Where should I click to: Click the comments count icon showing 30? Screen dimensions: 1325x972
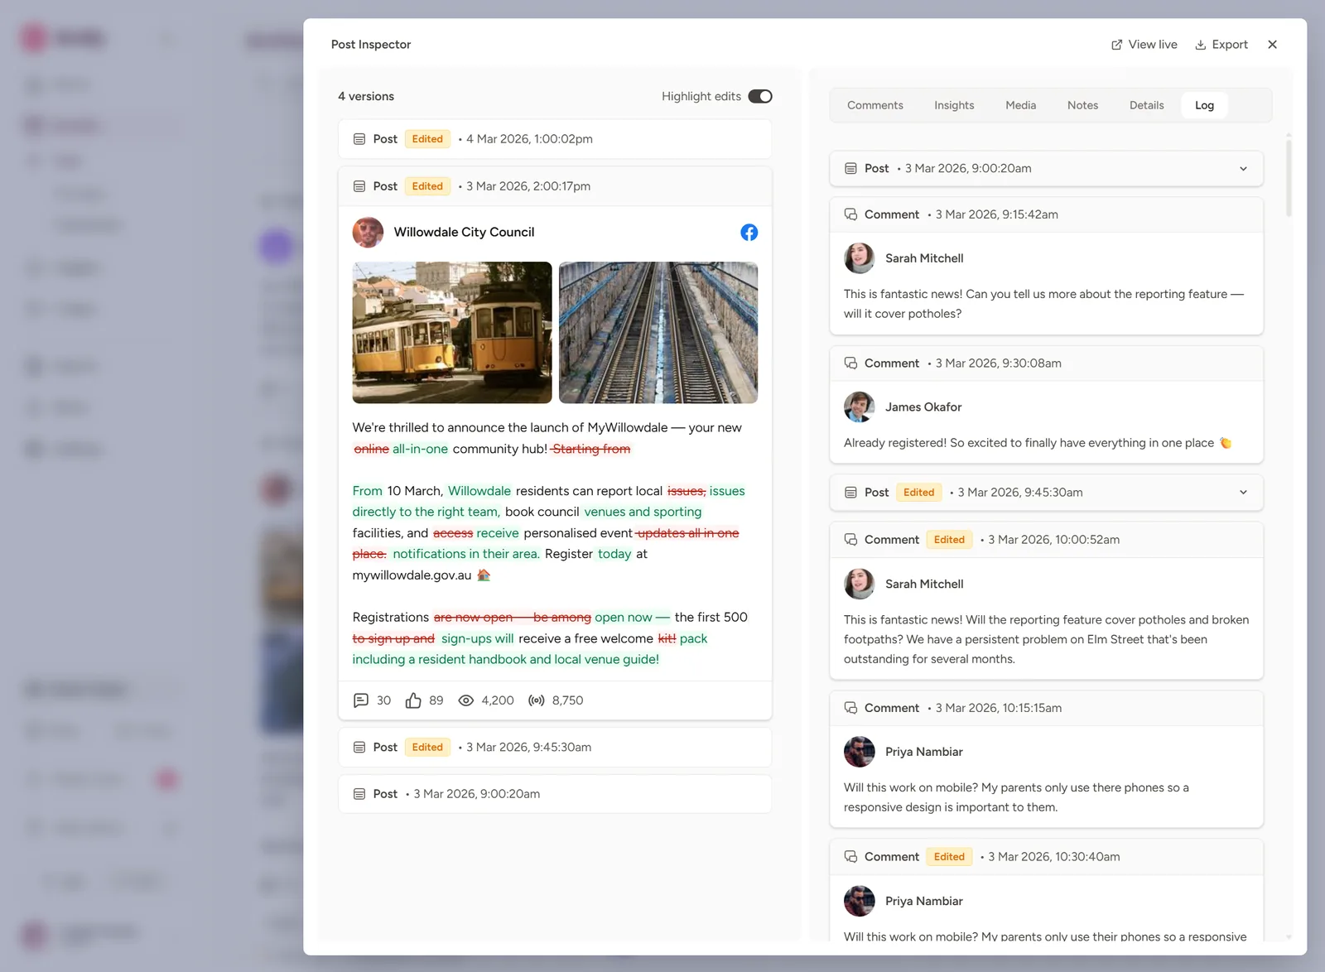[361, 700]
